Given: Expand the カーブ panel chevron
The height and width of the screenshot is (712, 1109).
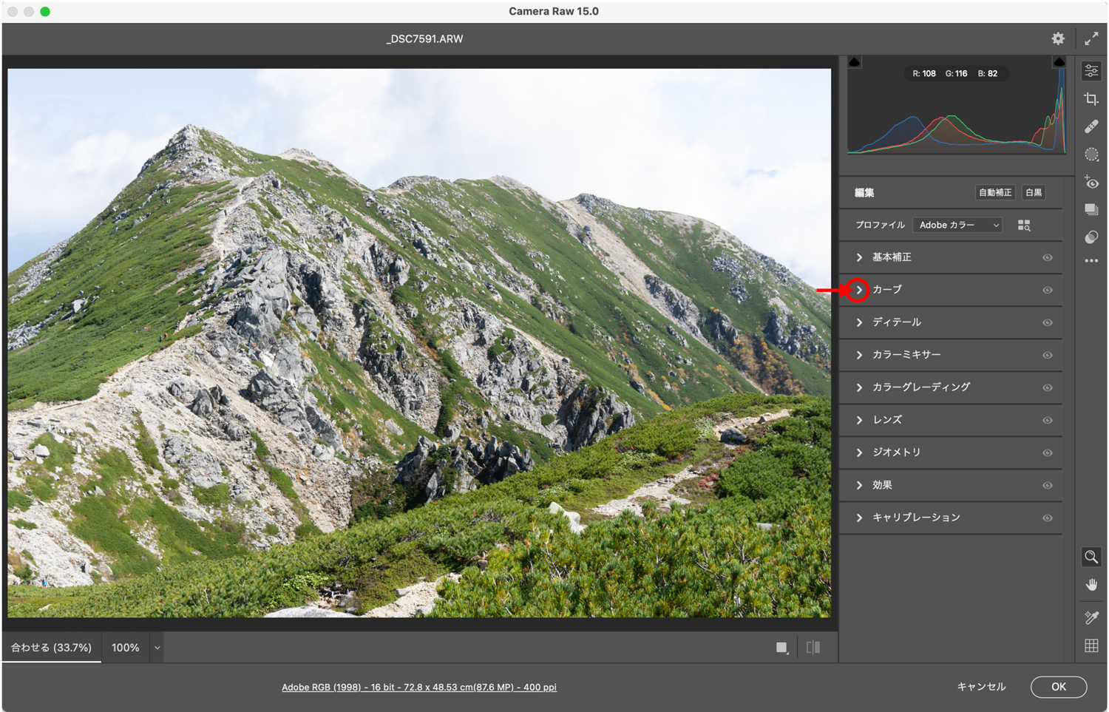Looking at the screenshot, I should click(x=859, y=290).
